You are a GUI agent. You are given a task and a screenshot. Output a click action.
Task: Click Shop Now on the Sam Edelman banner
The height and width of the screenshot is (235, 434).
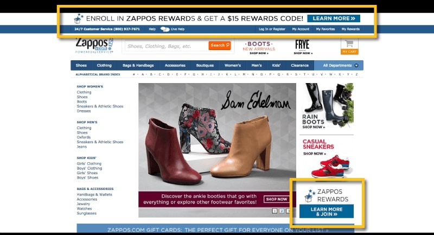point(276,199)
